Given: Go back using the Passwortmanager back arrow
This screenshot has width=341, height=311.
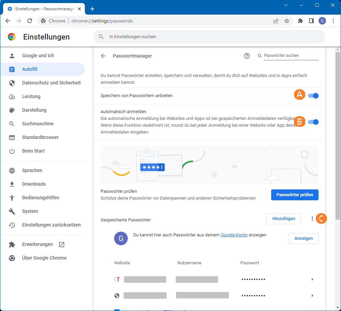Looking at the screenshot, I should (103, 56).
